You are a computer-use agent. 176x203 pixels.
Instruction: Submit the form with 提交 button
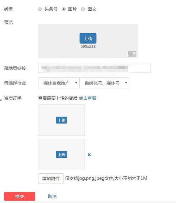tap(20, 196)
